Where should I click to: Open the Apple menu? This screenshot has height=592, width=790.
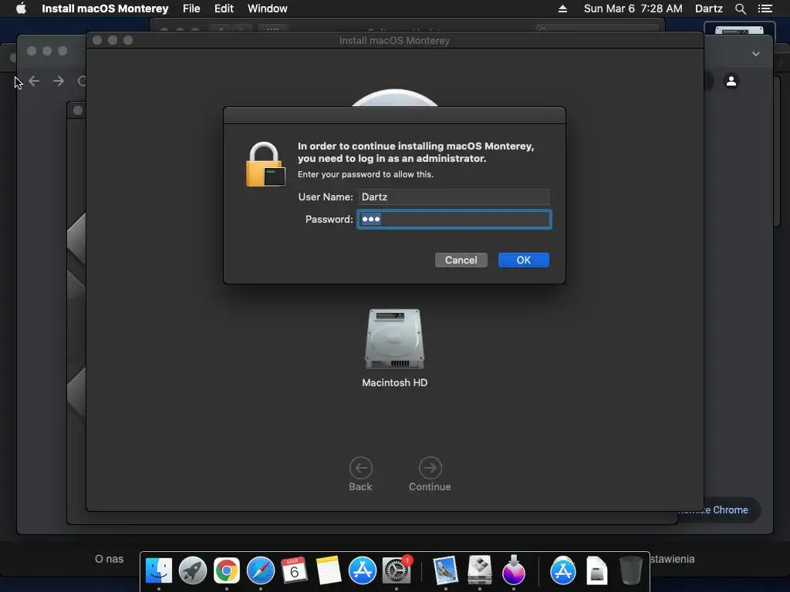click(21, 8)
